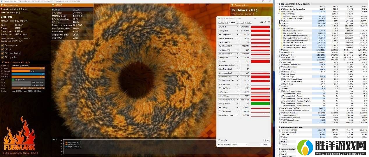Open the GPU-Z hamburger menu icon
Viewport: 369px width, 157px height.
269,22
